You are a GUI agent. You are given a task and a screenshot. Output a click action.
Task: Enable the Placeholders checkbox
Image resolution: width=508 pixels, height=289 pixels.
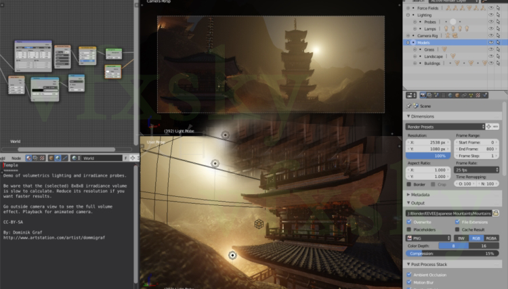coord(409,229)
